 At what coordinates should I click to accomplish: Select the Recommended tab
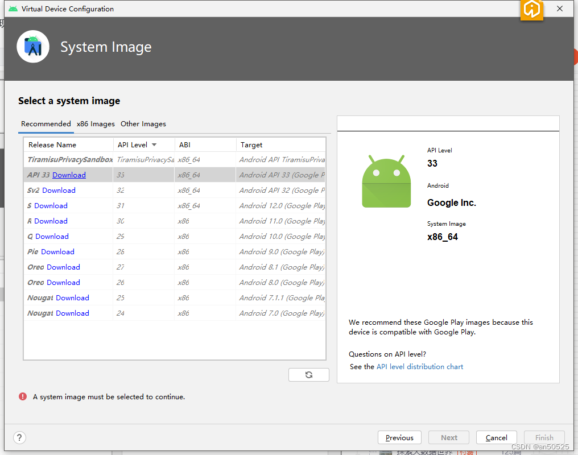pos(46,124)
